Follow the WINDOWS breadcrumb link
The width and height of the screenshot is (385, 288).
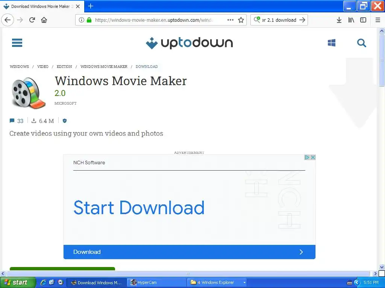(x=20, y=67)
